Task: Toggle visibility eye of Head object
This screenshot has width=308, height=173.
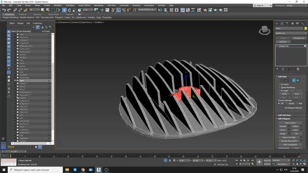Action: click(x=15, y=80)
